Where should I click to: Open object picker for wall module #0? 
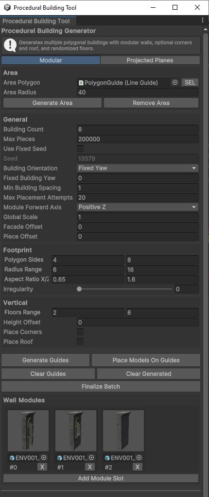pos(44,458)
